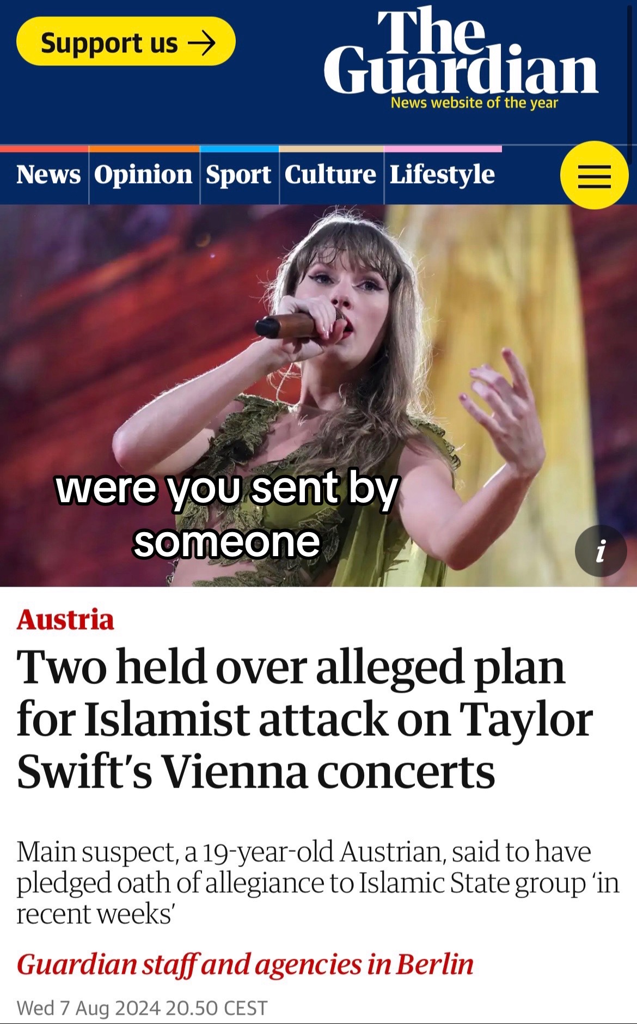Image resolution: width=637 pixels, height=1024 pixels.
Task: Click the 'were you sent by someone' caption
Action: (x=228, y=514)
